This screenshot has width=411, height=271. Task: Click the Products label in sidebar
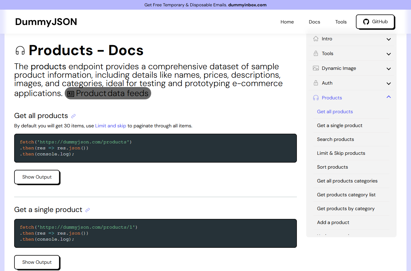coord(332,98)
